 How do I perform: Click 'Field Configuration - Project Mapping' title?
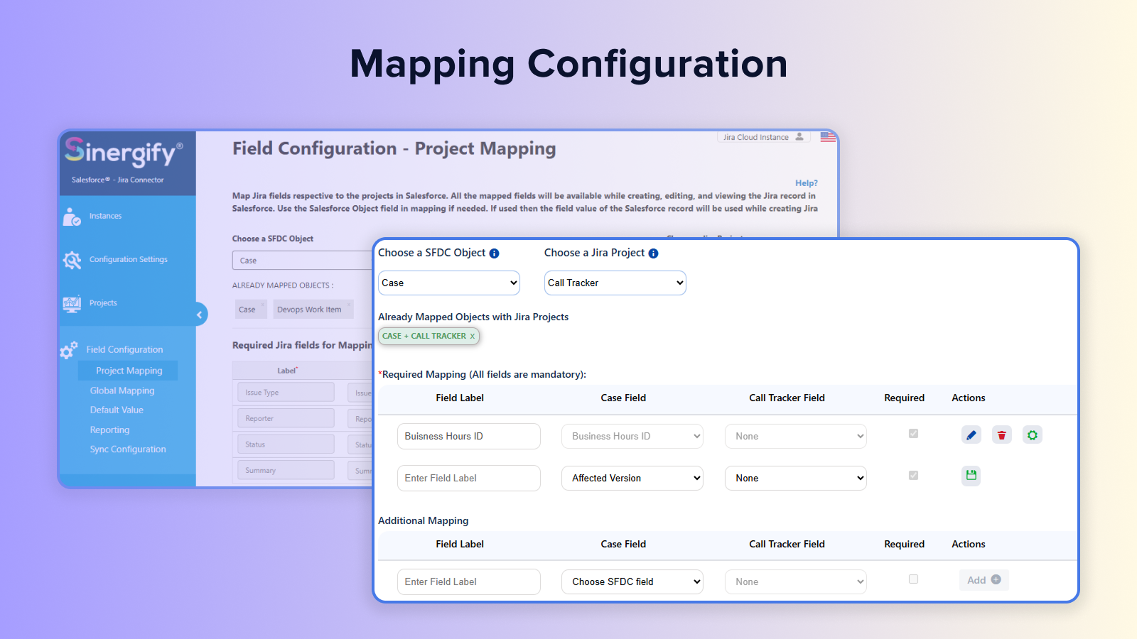pyautogui.click(x=394, y=148)
